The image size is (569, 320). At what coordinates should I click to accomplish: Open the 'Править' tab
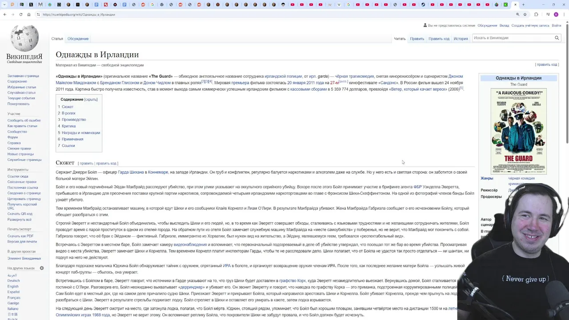pyautogui.click(x=417, y=39)
